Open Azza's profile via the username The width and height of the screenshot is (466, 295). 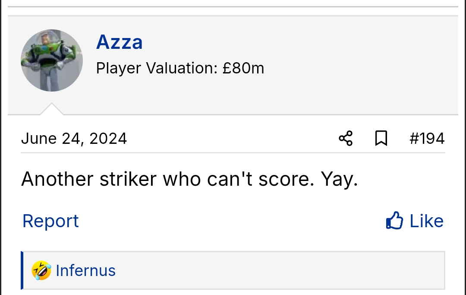tap(120, 42)
